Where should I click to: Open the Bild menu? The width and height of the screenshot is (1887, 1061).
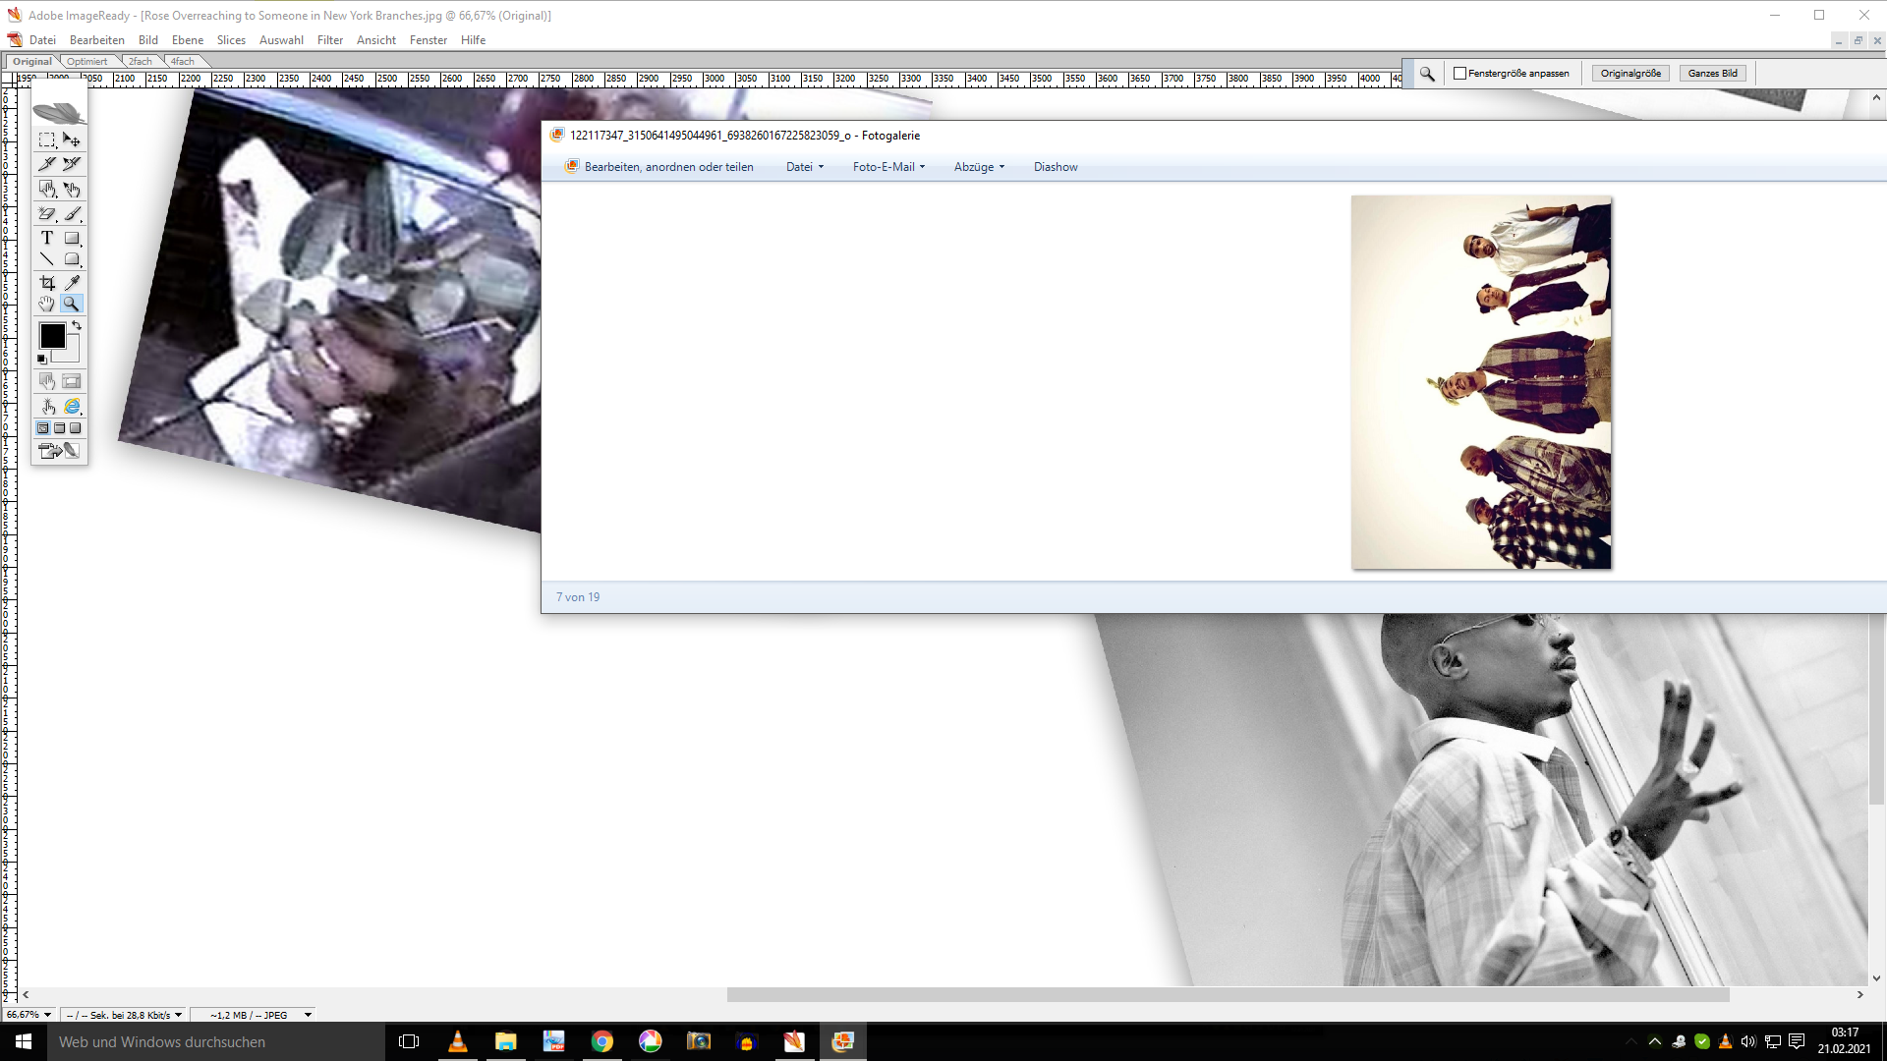[x=148, y=40]
